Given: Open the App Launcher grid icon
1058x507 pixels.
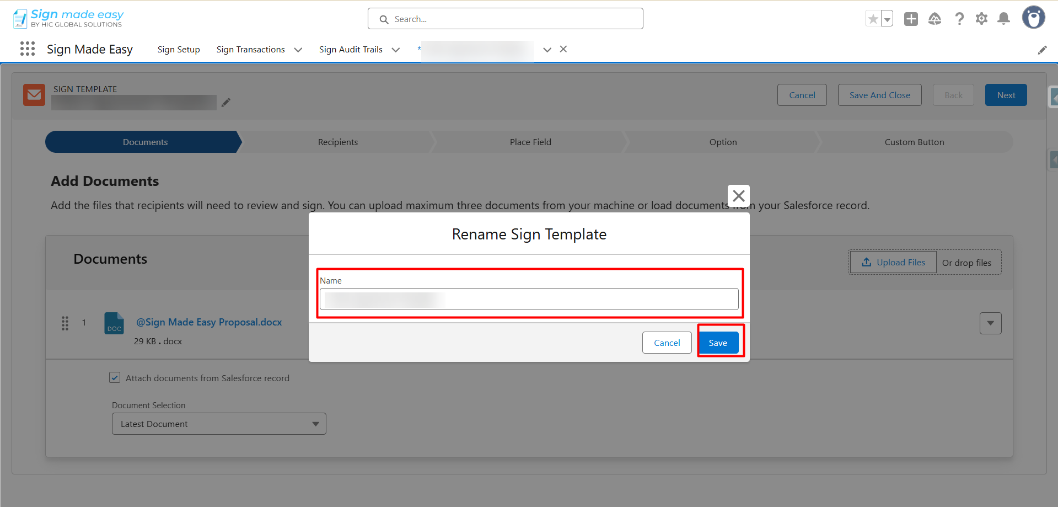Looking at the screenshot, I should [x=28, y=49].
